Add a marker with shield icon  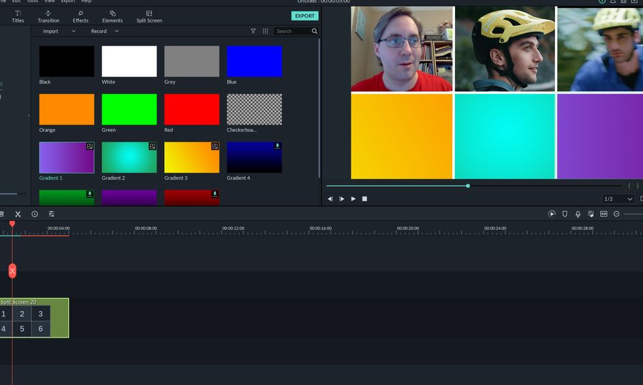coord(565,214)
